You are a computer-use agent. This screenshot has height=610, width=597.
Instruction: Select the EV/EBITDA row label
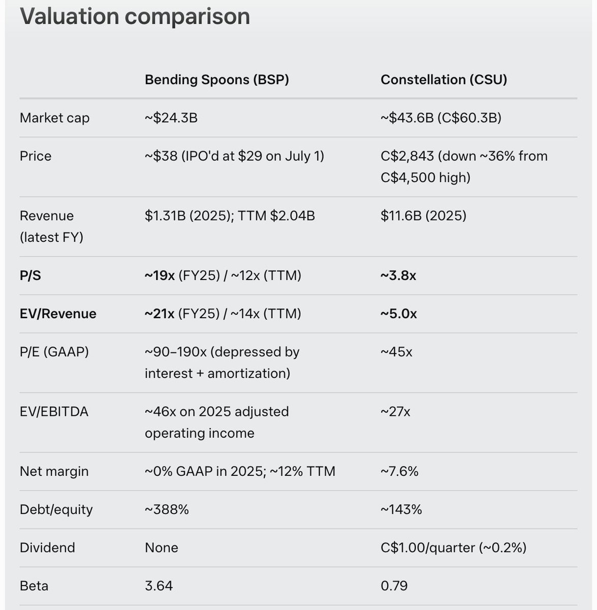pos(54,412)
